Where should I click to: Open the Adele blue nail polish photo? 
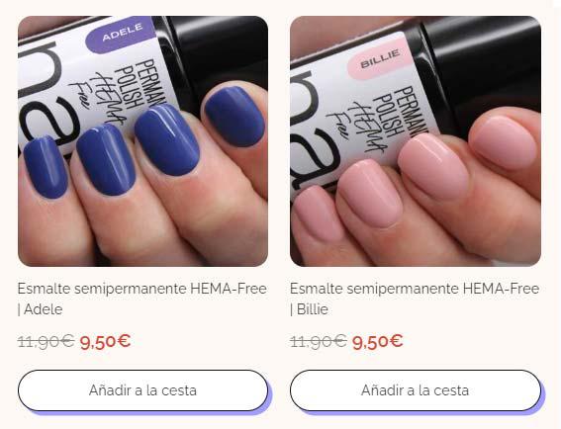142,141
